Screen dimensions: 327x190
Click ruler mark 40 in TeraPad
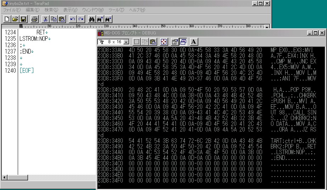(x=135, y=26)
